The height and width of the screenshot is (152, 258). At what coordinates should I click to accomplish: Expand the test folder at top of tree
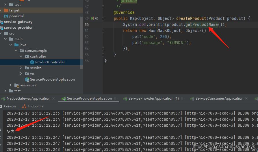(x=5, y=4)
